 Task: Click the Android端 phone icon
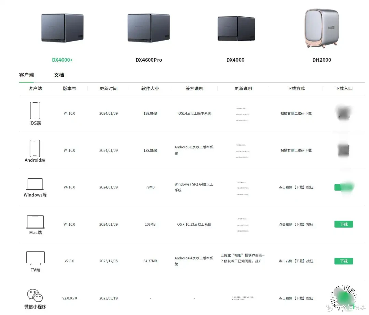pyautogui.click(x=35, y=148)
